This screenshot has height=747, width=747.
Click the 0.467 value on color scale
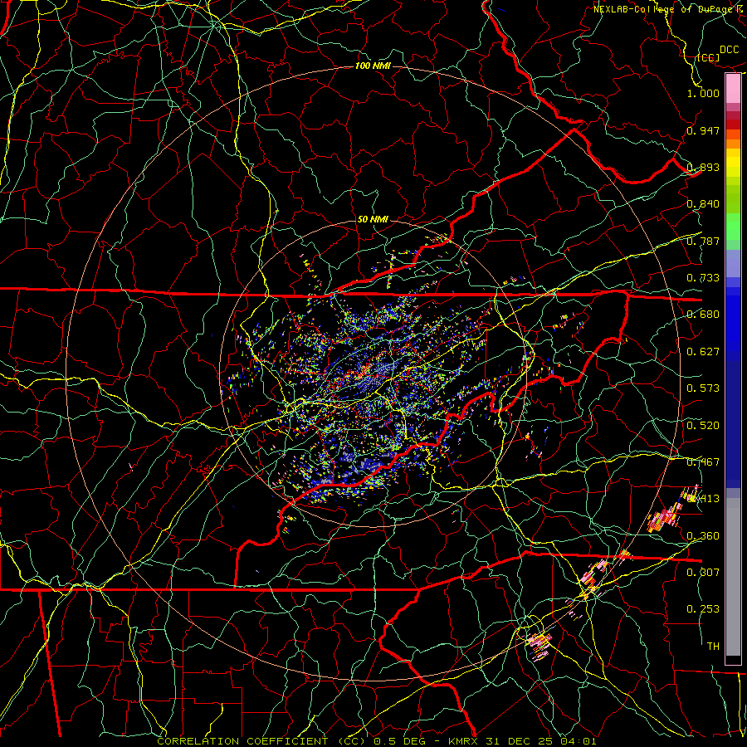click(x=703, y=462)
